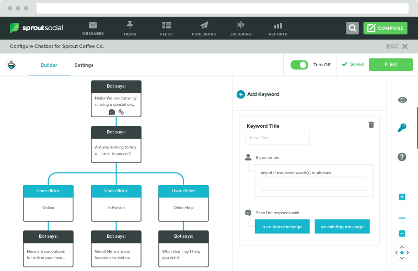Preview chatbot with the eye icon
Viewport: 418px width, 271px height.
point(402,100)
